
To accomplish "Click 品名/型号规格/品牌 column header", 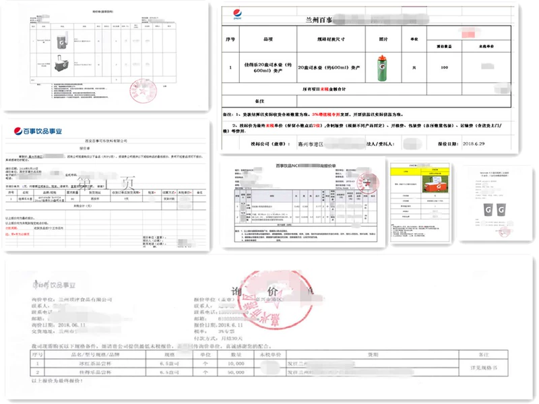I will point(95,355).
